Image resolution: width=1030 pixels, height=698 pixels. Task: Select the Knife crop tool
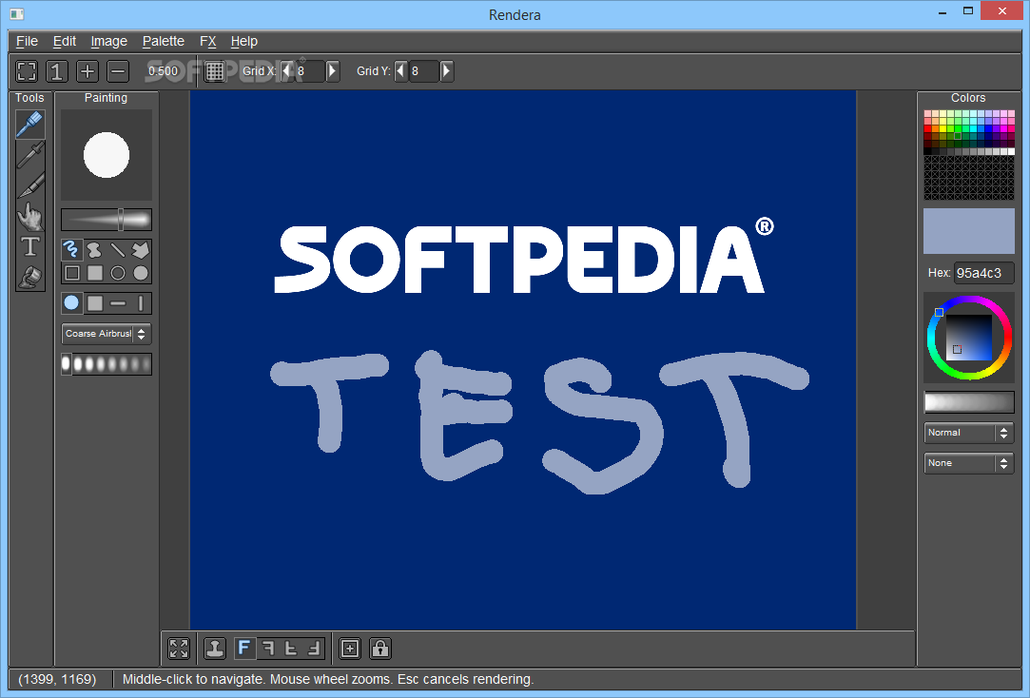click(x=30, y=184)
